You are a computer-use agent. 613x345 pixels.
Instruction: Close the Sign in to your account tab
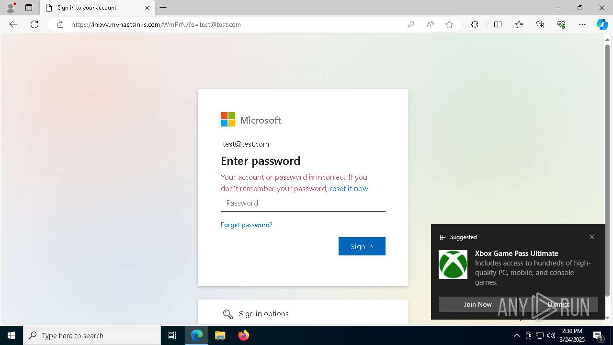(147, 8)
